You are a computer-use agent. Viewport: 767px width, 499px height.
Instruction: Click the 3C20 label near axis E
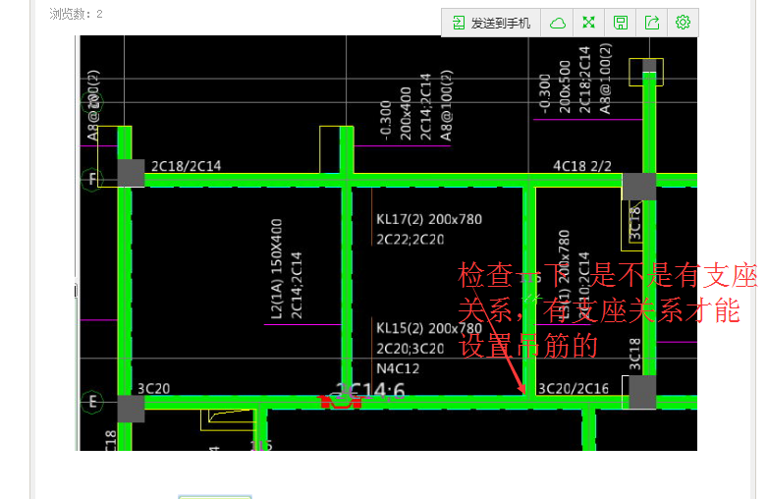153,388
